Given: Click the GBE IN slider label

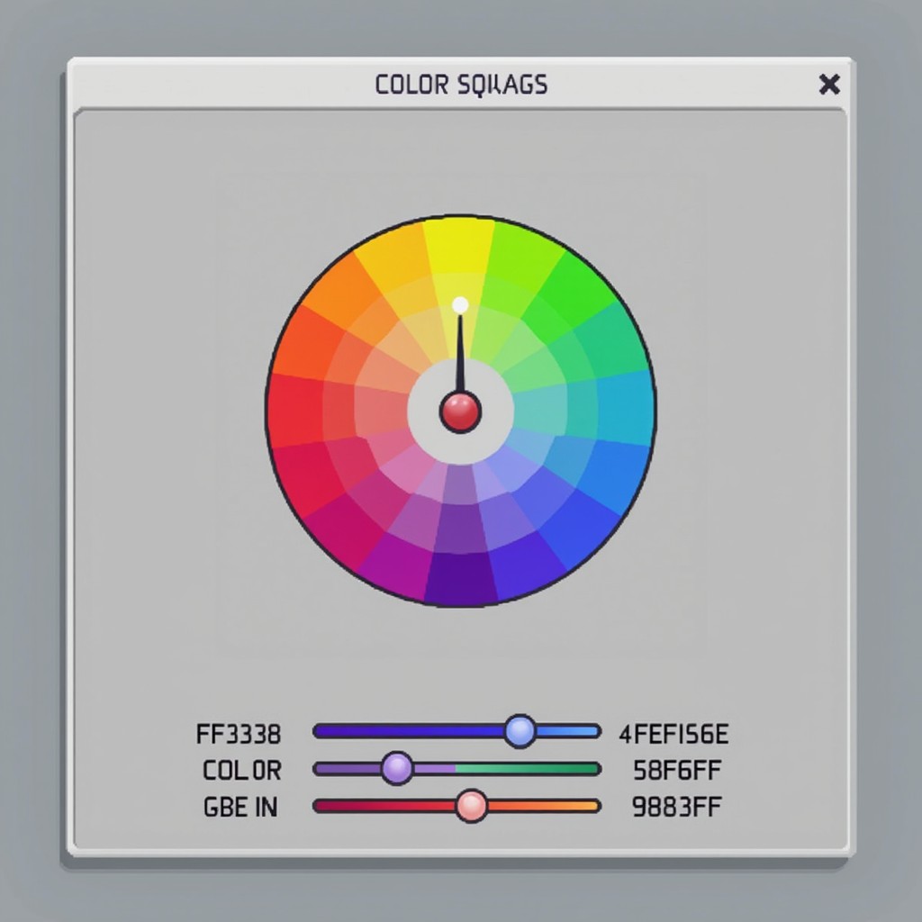Looking at the screenshot, I should tap(240, 807).
